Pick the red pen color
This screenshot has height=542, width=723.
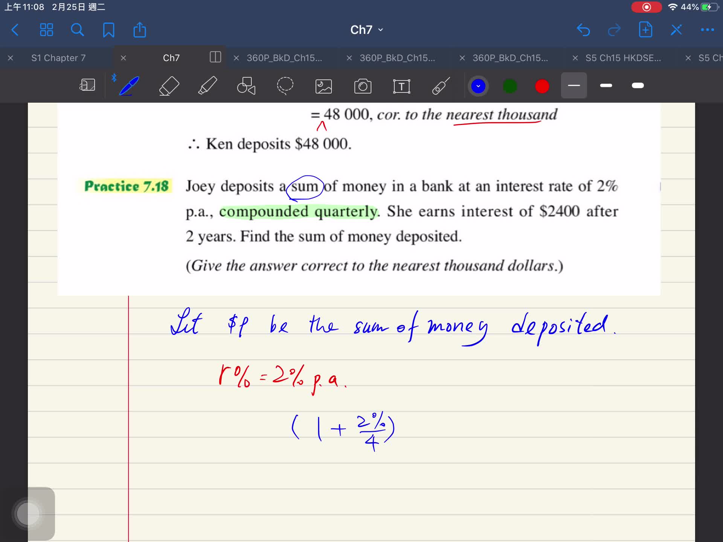pyautogui.click(x=542, y=86)
